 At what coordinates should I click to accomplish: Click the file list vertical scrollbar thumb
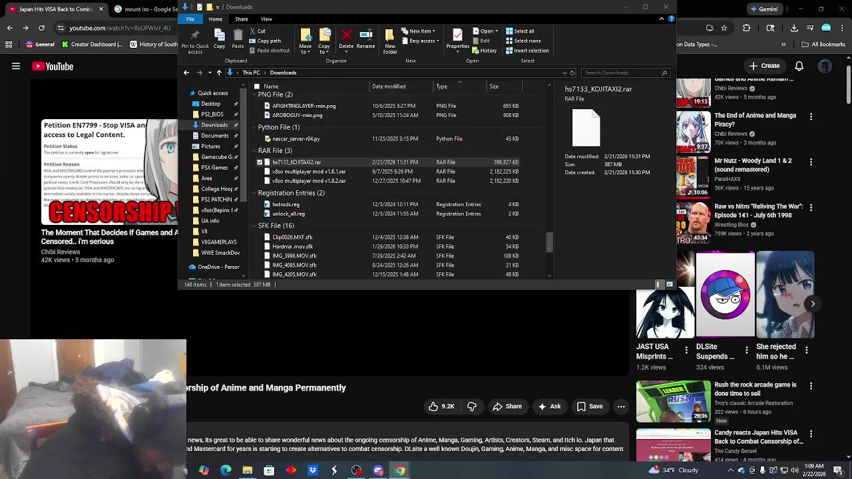549,242
